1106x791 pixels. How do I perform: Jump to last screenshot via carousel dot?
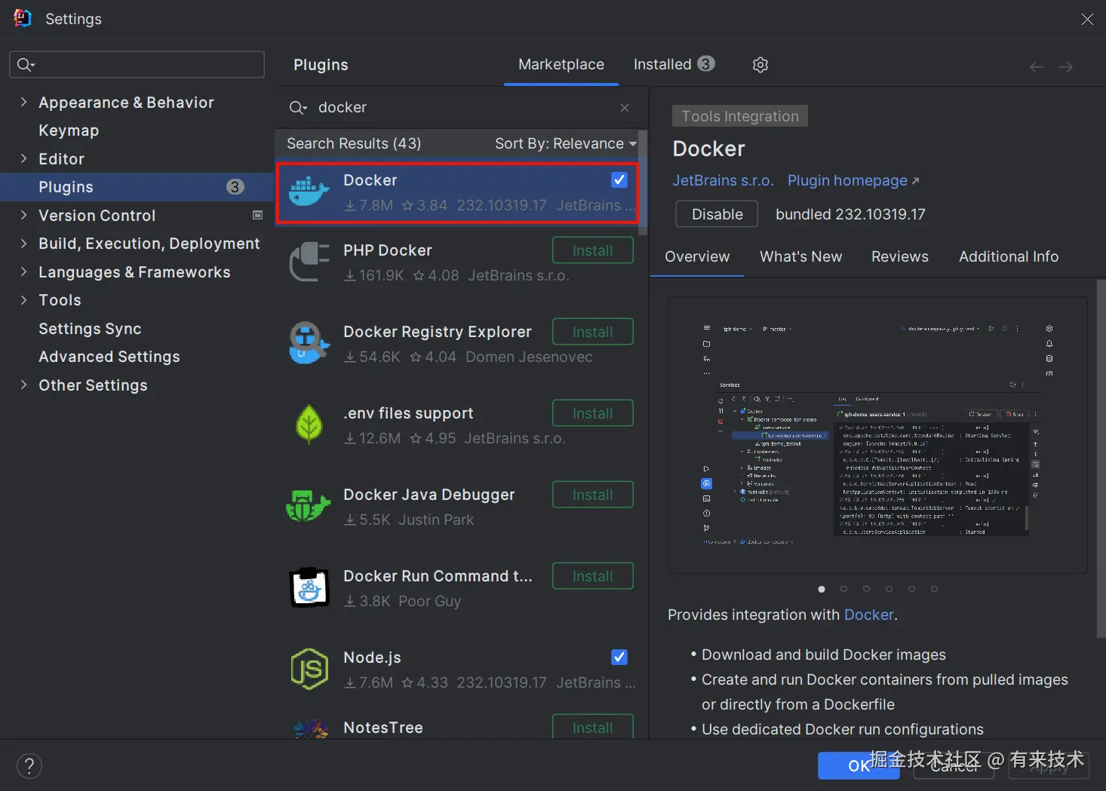(x=934, y=589)
